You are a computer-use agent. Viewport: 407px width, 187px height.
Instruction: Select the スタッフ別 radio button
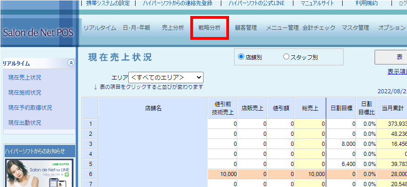click(286, 57)
